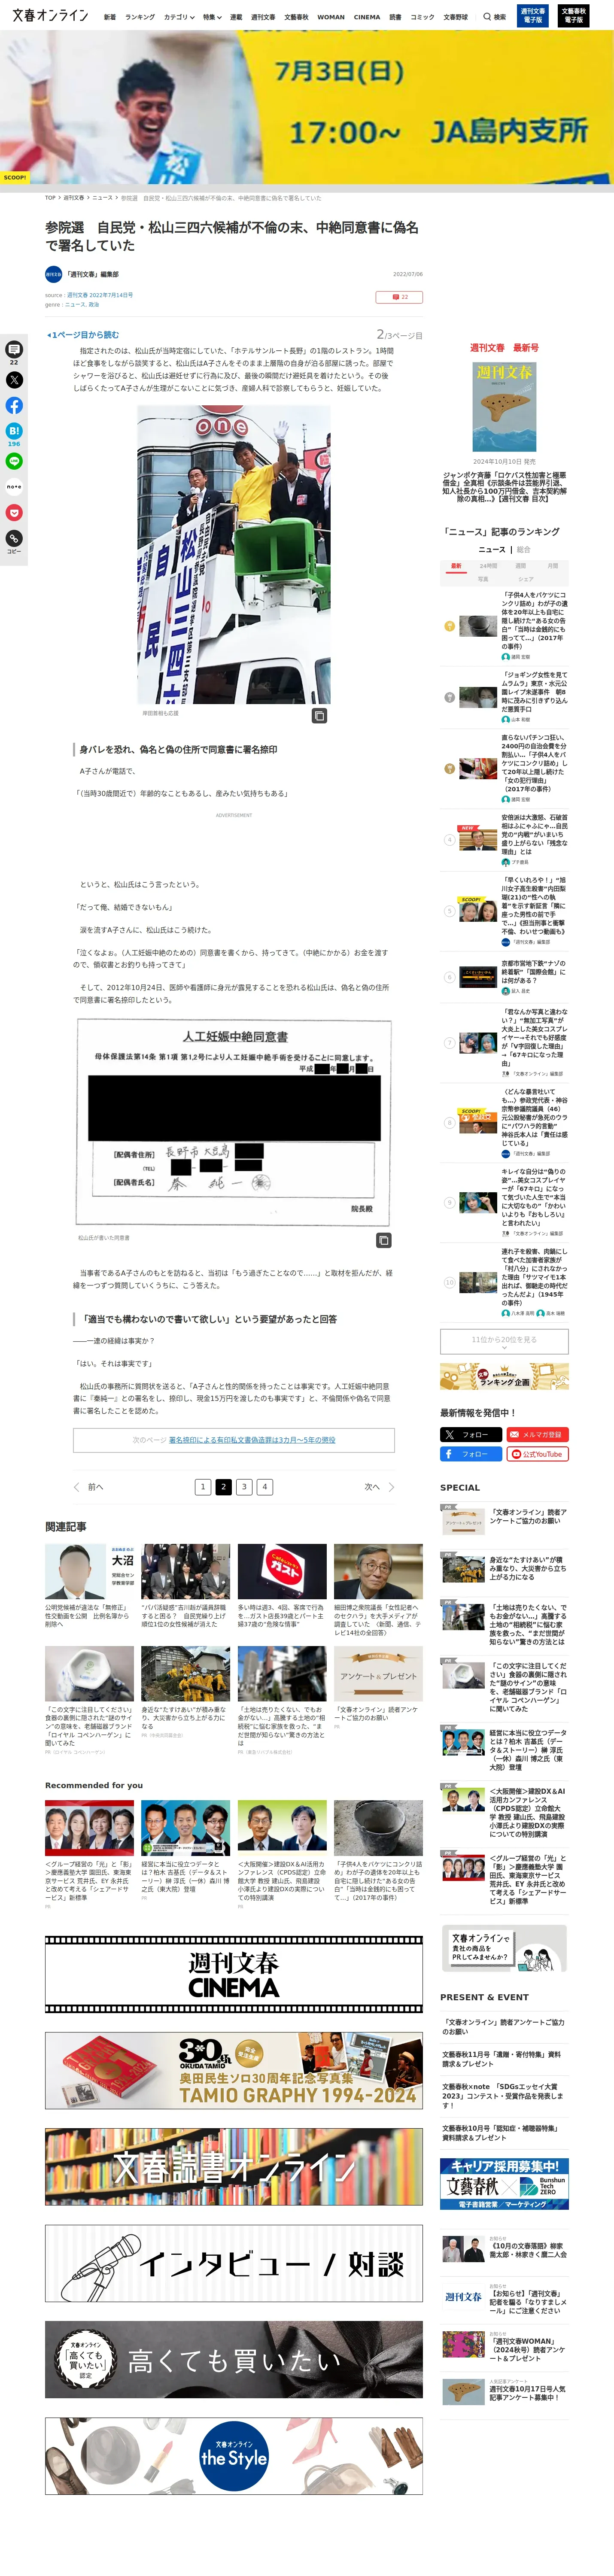Screen dimensions: 614x2576
Task: Expand the 特集 dropdown in top nav
Action: pos(212,17)
